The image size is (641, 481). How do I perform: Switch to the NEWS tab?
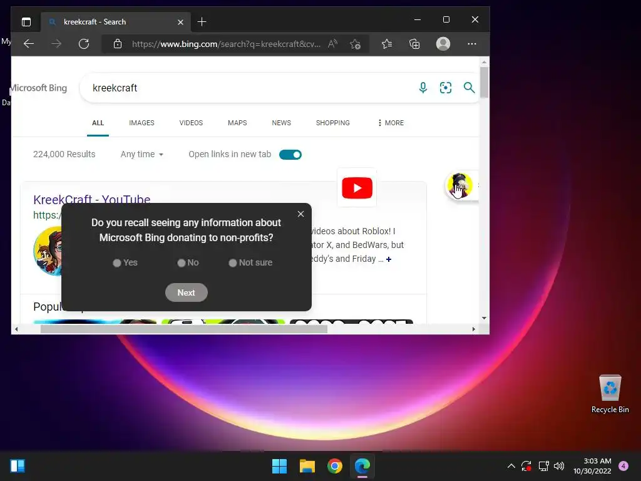tap(281, 123)
